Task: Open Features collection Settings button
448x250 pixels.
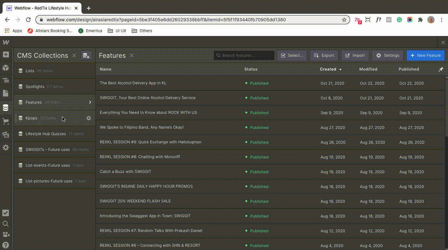Action: pos(388,55)
